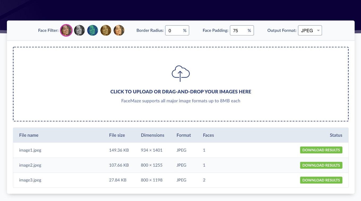Apply the blue-green tinted face filter
This screenshot has height=201, width=361.
tap(93, 30)
